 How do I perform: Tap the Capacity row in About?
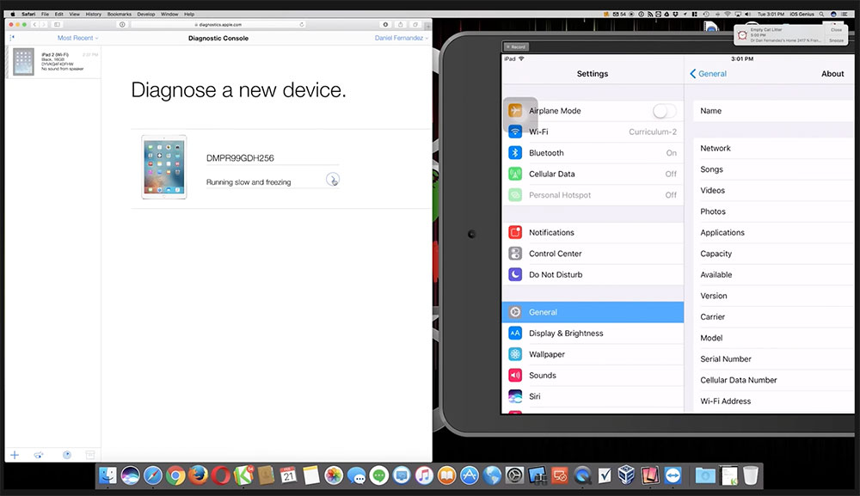point(774,254)
